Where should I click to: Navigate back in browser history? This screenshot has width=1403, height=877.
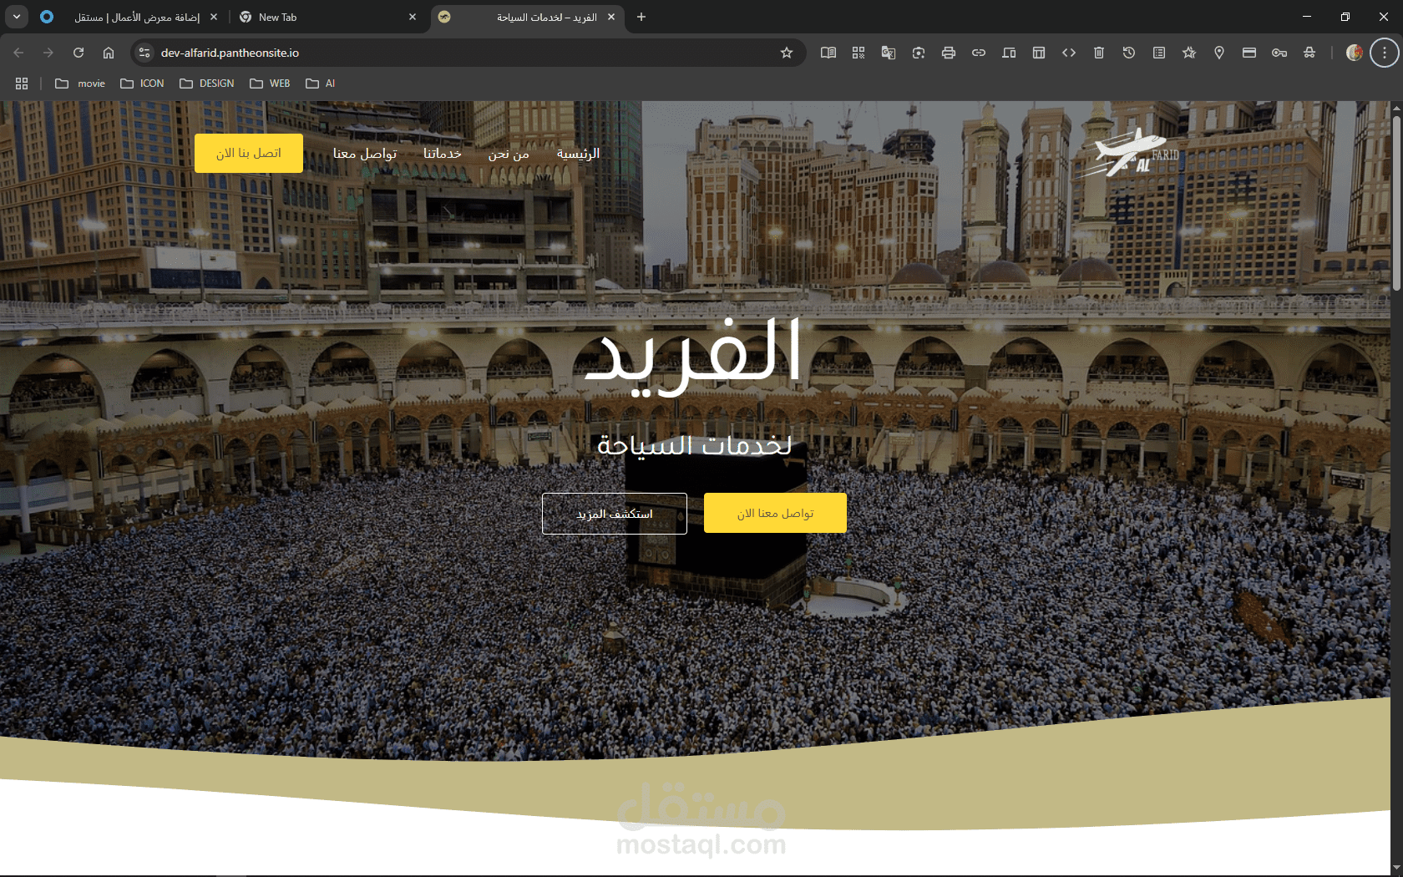18,53
